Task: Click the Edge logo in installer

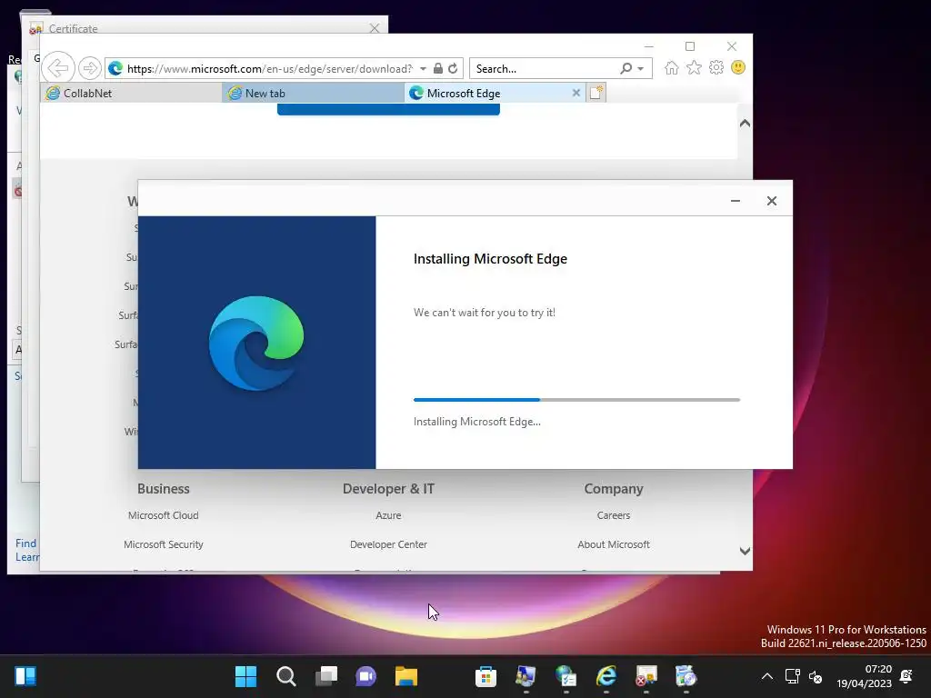Action: point(255,343)
